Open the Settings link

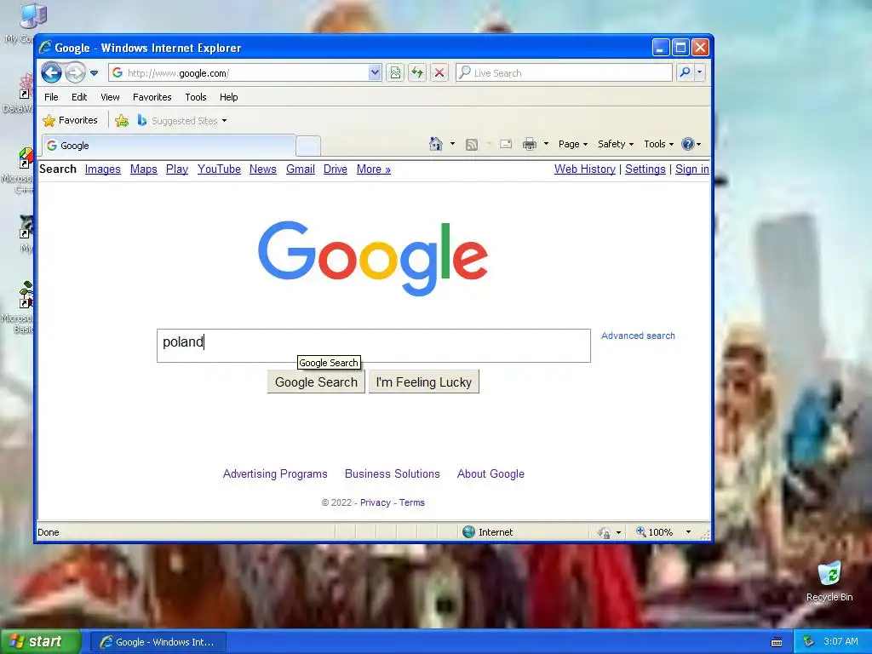[645, 169]
